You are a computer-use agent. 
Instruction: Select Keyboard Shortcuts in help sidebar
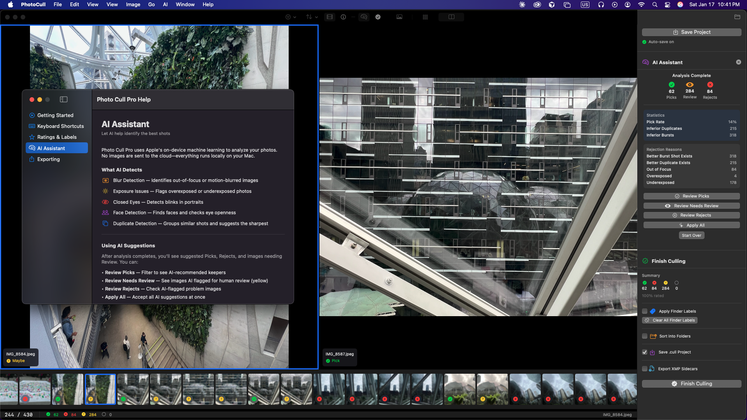[x=60, y=126]
